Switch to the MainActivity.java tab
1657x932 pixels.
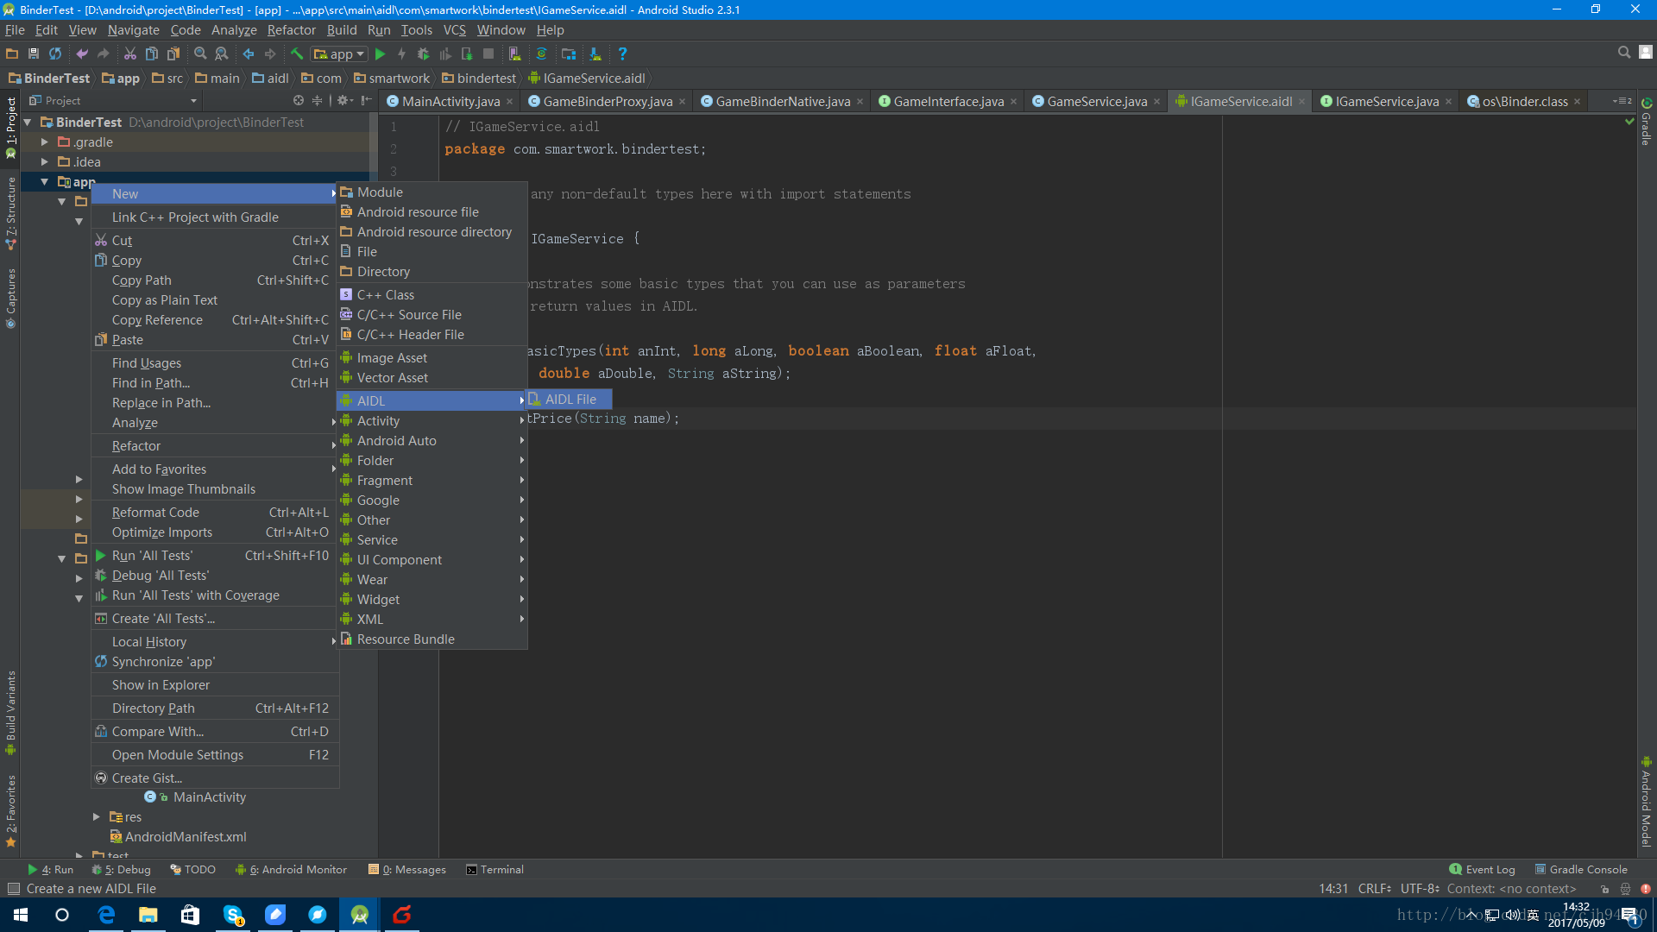click(x=450, y=101)
